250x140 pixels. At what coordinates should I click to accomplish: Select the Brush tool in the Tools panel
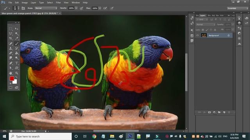pyautogui.click(x=16, y=44)
